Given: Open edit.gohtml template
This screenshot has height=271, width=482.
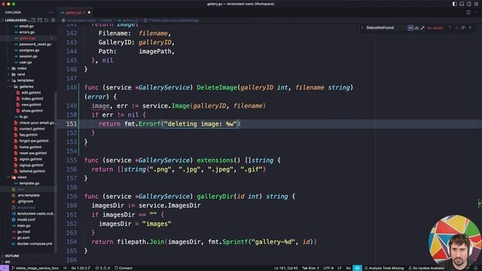Looking at the screenshot, I should [31, 93].
